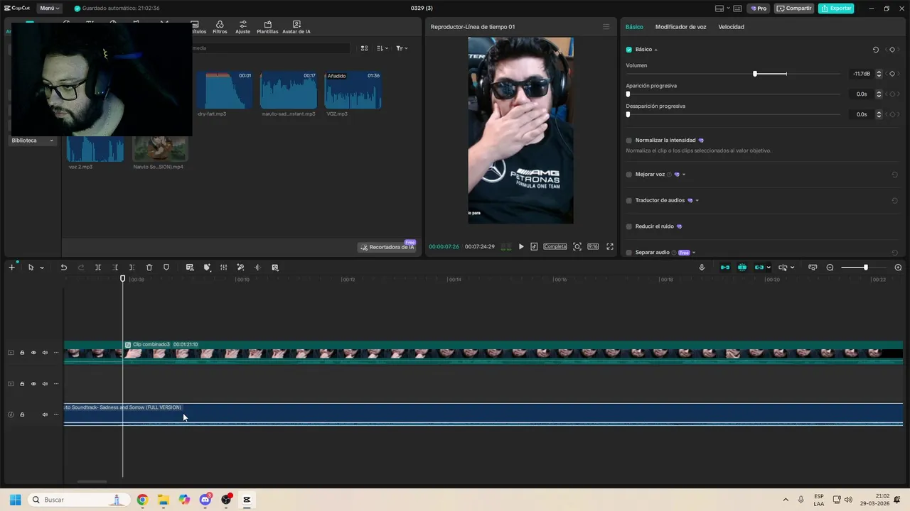This screenshot has width=910, height=511.
Task: Open the Menú dropdown
Action: 49,9
